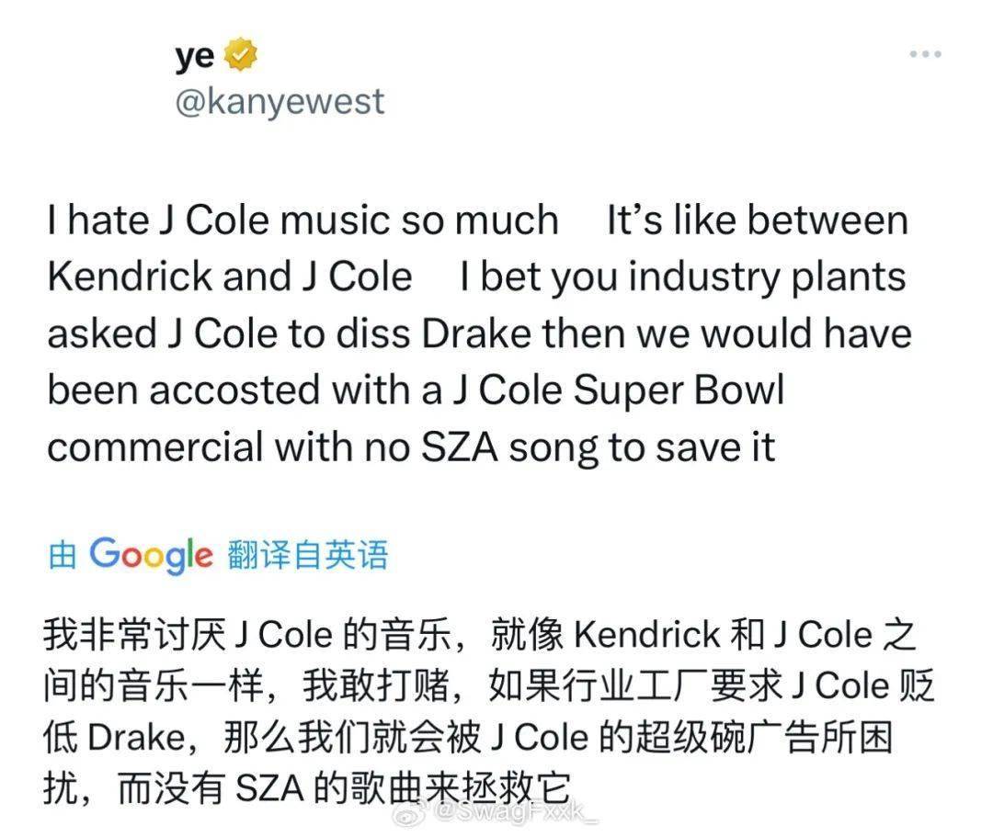Click the Google logo in translation bar

point(151,555)
